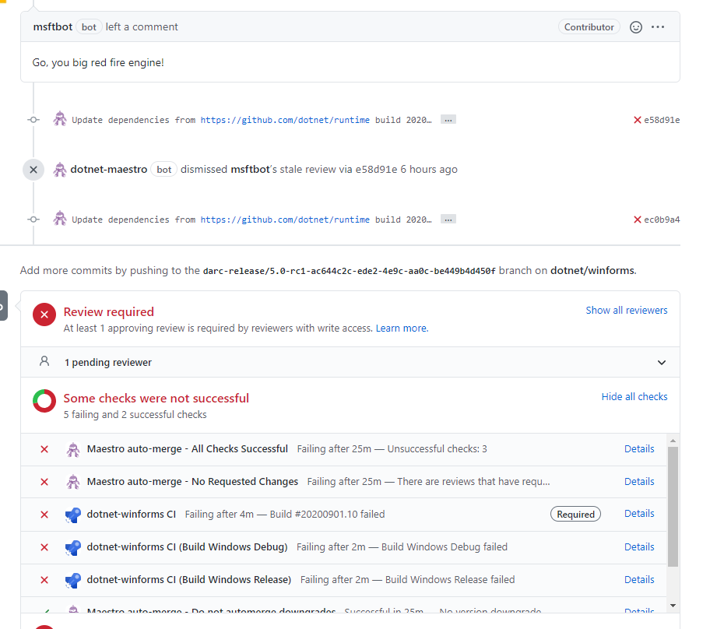This screenshot has width=710, height=629.
Task: Open the kebab menu on msftbot's comment
Action: coord(658,26)
